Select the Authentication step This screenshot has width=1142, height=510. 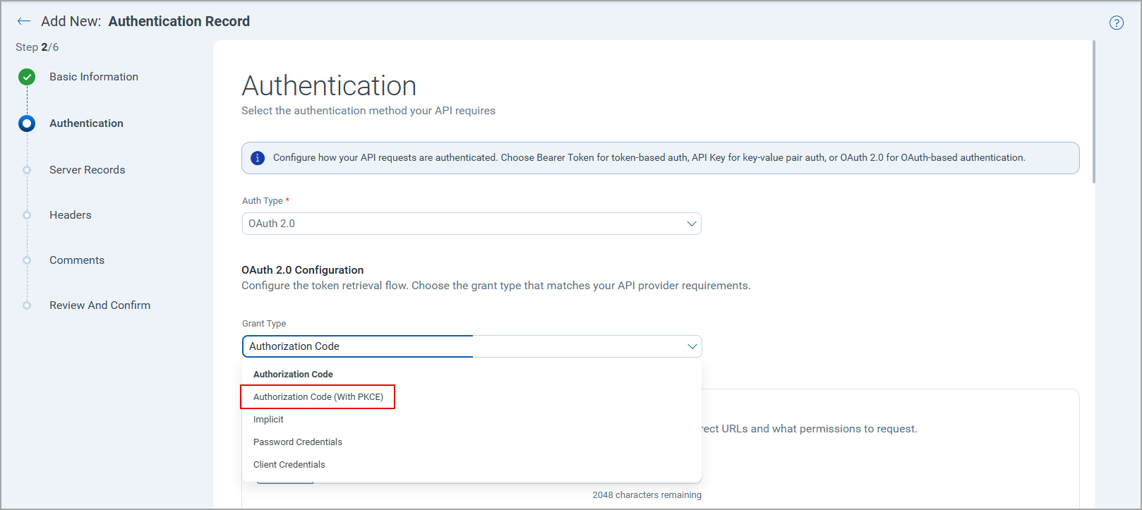pos(86,123)
